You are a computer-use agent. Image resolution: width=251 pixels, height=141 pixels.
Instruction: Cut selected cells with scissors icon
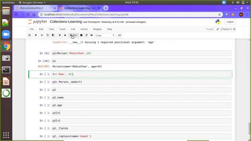[x=42, y=35]
